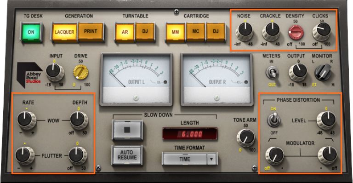Flip the METERS in/out switch

tap(272, 73)
